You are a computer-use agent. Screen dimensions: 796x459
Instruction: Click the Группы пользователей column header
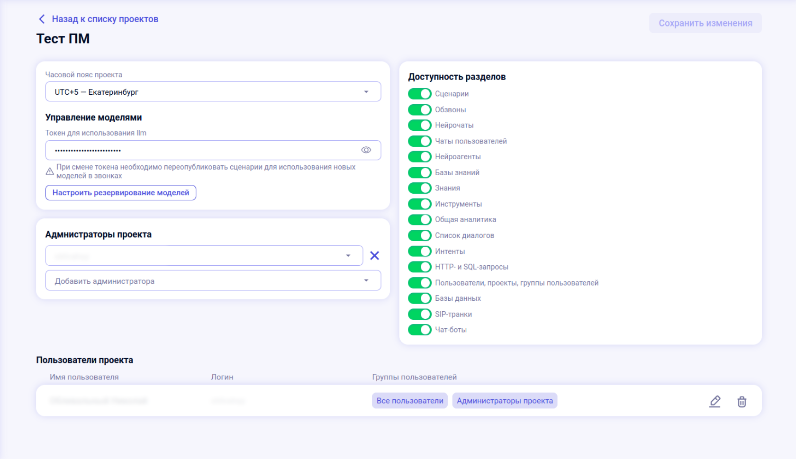(415, 377)
